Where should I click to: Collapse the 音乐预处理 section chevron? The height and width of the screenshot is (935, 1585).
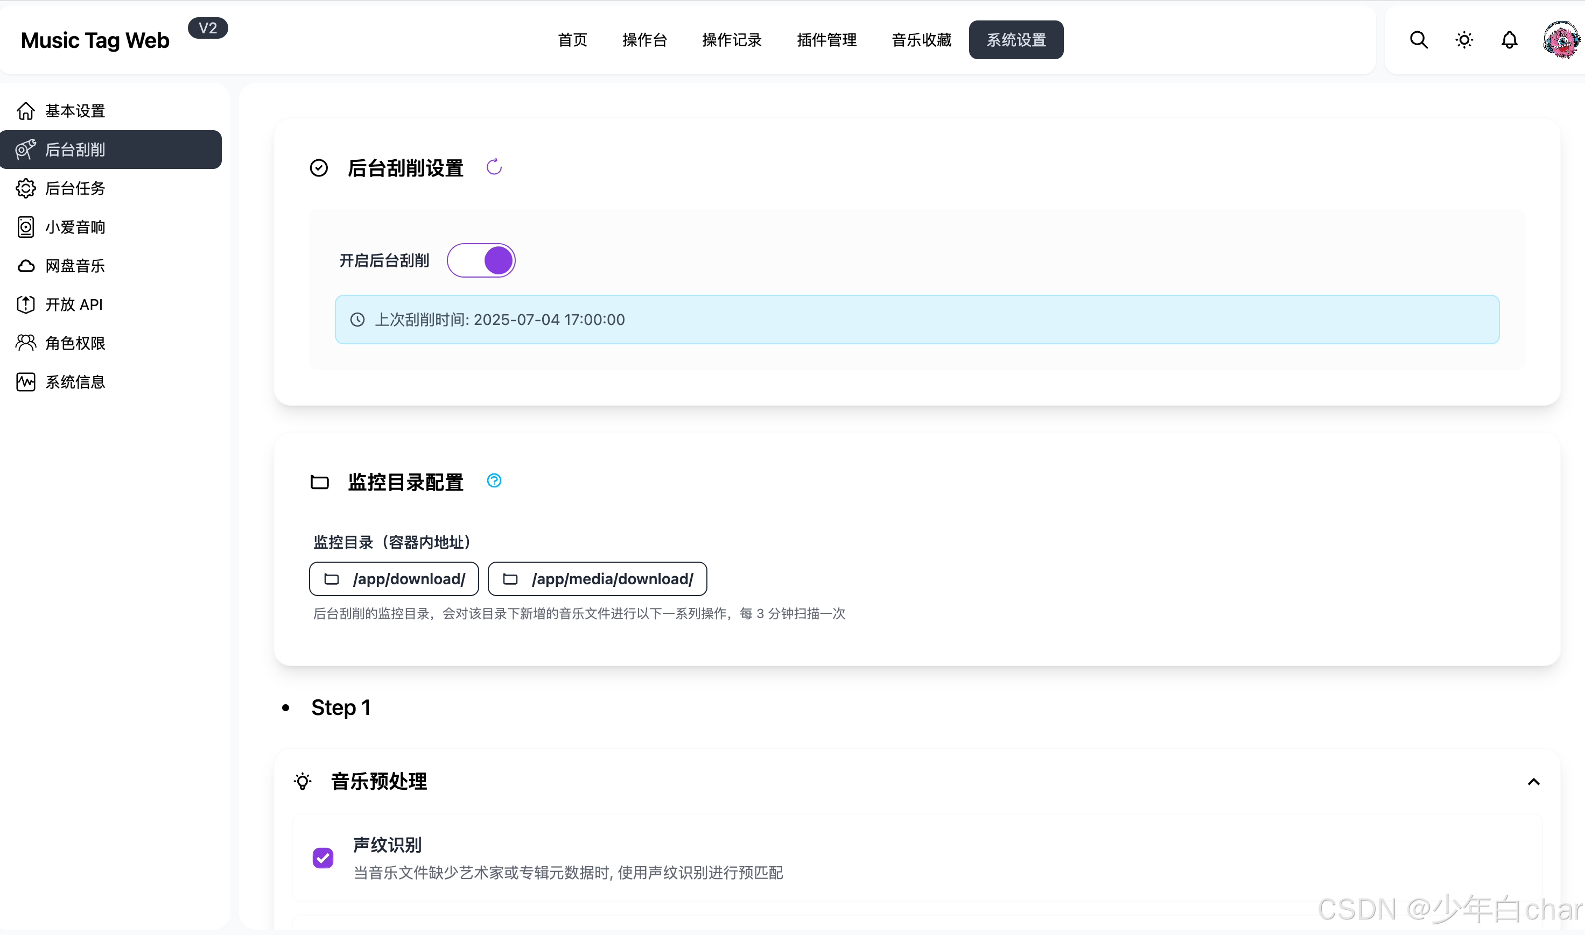coord(1533,781)
